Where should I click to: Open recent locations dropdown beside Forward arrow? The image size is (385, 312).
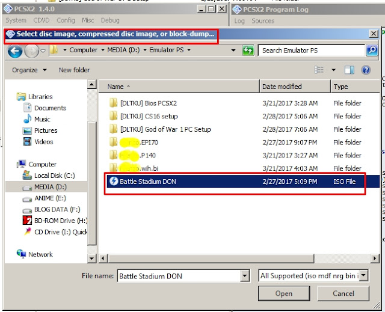[43, 50]
